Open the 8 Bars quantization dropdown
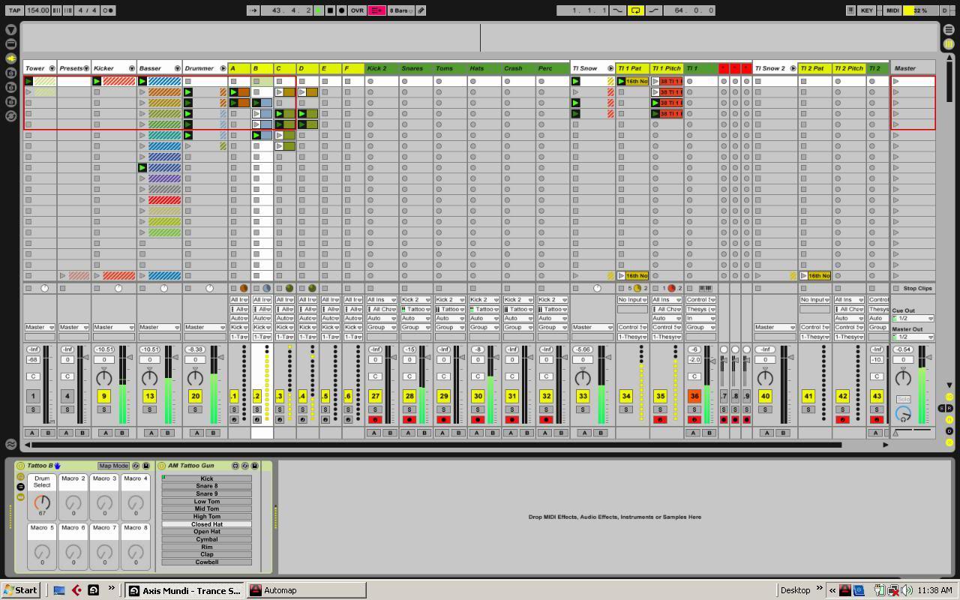 point(400,10)
